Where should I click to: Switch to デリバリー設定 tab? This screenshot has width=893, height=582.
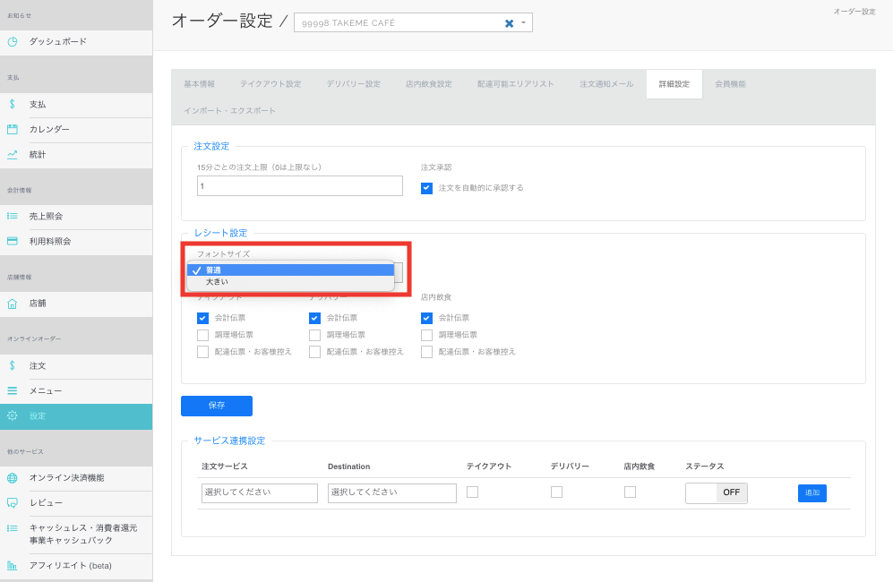[x=354, y=84]
